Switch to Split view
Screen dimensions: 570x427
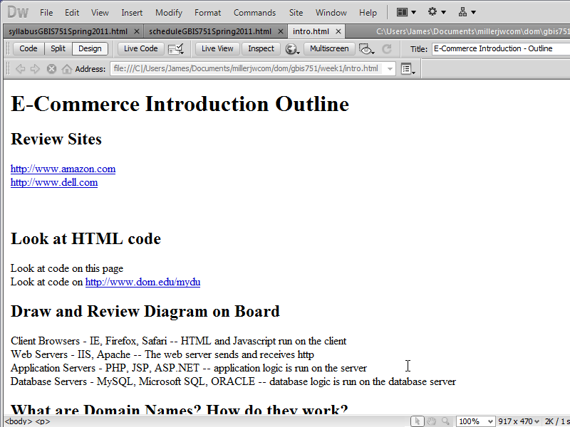pos(58,48)
